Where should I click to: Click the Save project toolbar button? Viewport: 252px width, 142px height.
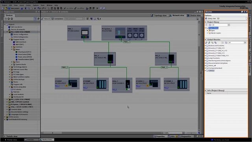coord(14,8)
